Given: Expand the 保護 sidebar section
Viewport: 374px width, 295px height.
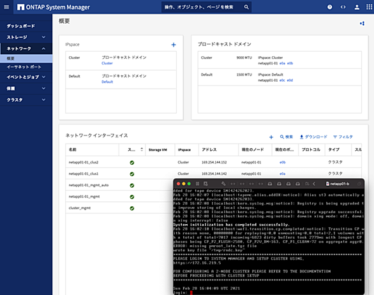Looking at the screenshot, I should click(x=26, y=88).
